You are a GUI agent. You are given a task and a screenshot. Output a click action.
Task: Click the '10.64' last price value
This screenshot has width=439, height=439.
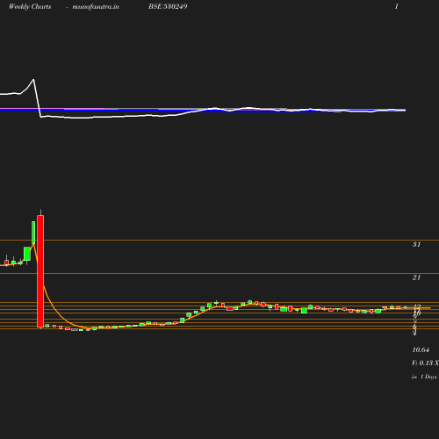click(x=421, y=349)
